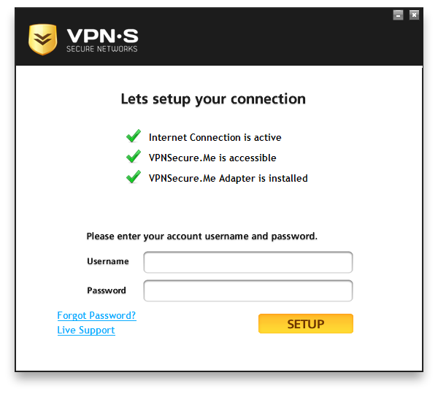Viewport: 438px width, 394px height.
Task: Open the Live Support link
Action: tap(86, 330)
